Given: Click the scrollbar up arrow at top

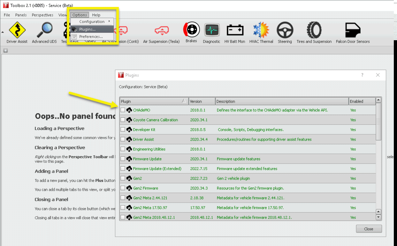Looking at the screenshot, I should click(378, 100).
